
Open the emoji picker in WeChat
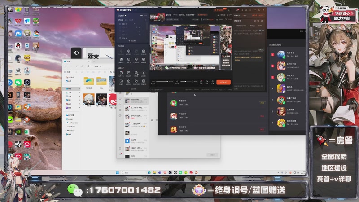[152, 120]
